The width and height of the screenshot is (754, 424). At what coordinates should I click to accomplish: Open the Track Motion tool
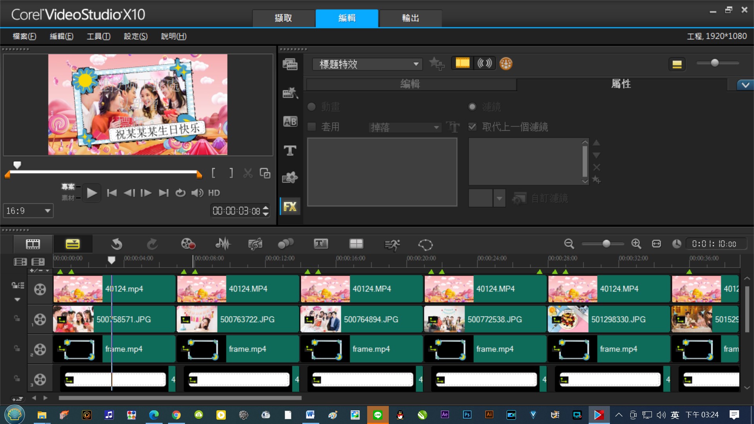(x=285, y=244)
